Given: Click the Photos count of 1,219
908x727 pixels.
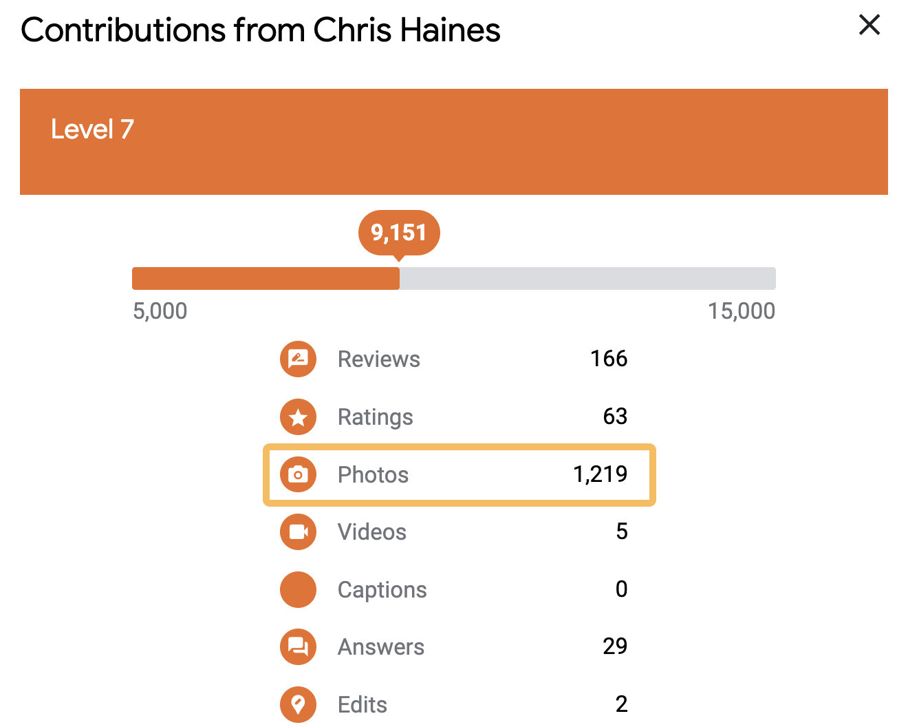Looking at the screenshot, I should 600,474.
